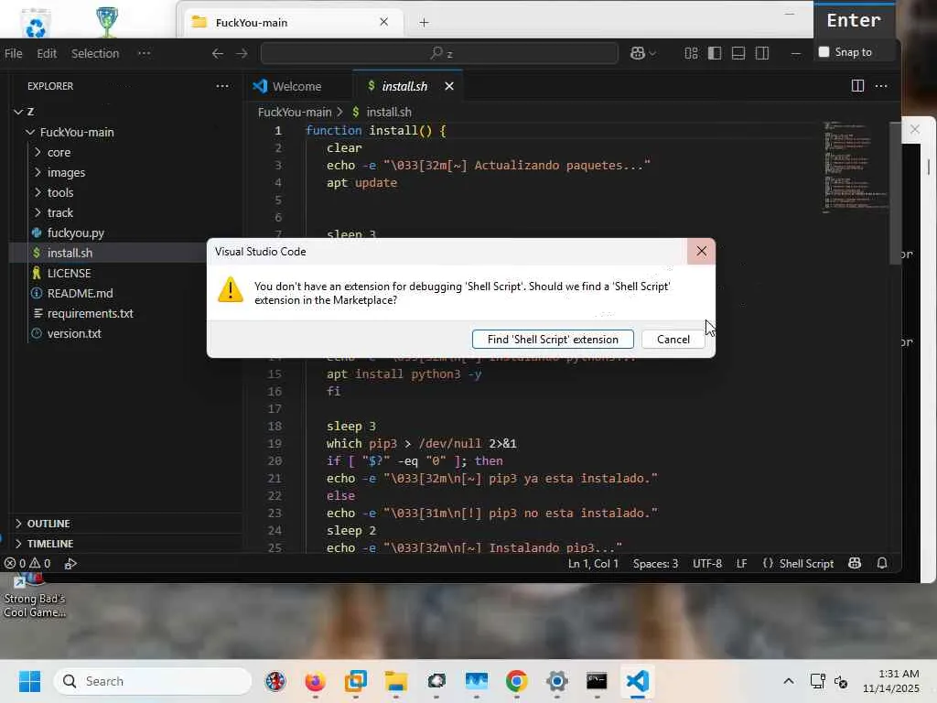Open new File Explorer tab

click(x=424, y=22)
